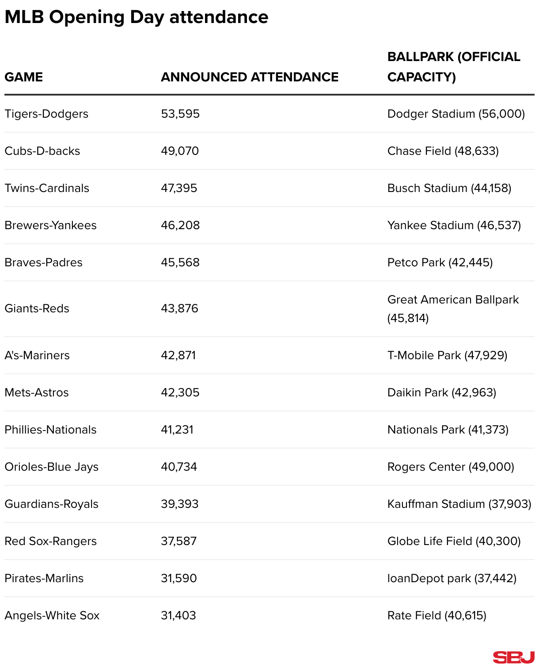Click the 49,070 attendance value
The image size is (539, 668).
tap(180, 151)
